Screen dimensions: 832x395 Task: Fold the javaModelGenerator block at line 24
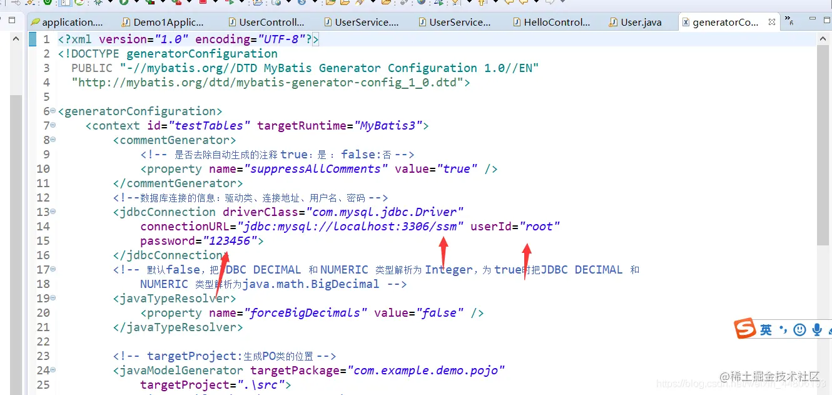(x=53, y=371)
